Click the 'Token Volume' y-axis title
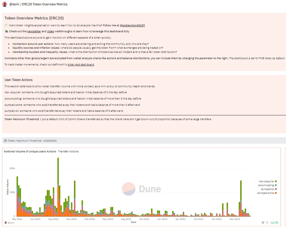The height and width of the screenshot is (228, 286). (x=7, y=187)
